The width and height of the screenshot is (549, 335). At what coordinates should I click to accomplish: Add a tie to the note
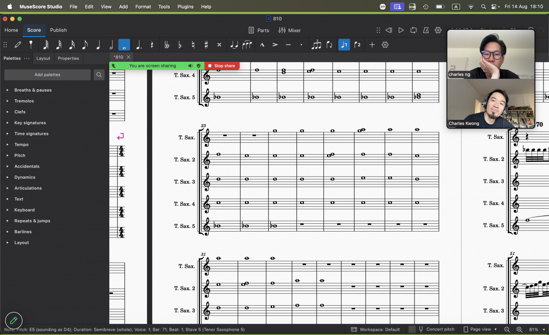(234, 45)
